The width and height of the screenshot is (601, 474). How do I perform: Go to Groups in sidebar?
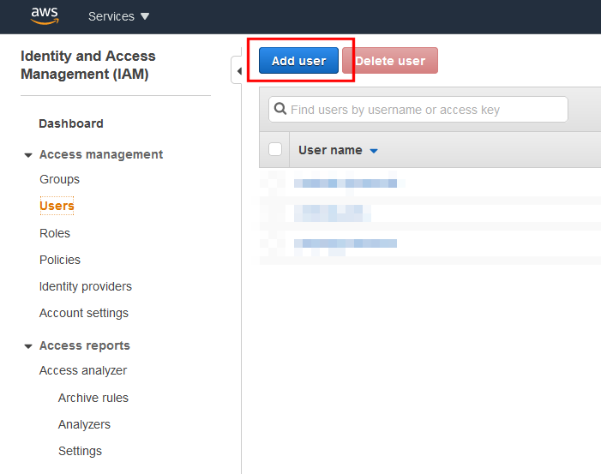(x=59, y=179)
